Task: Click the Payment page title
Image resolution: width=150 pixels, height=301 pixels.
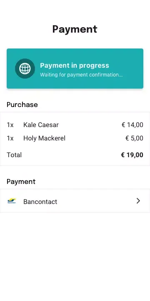Action: click(75, 29)
